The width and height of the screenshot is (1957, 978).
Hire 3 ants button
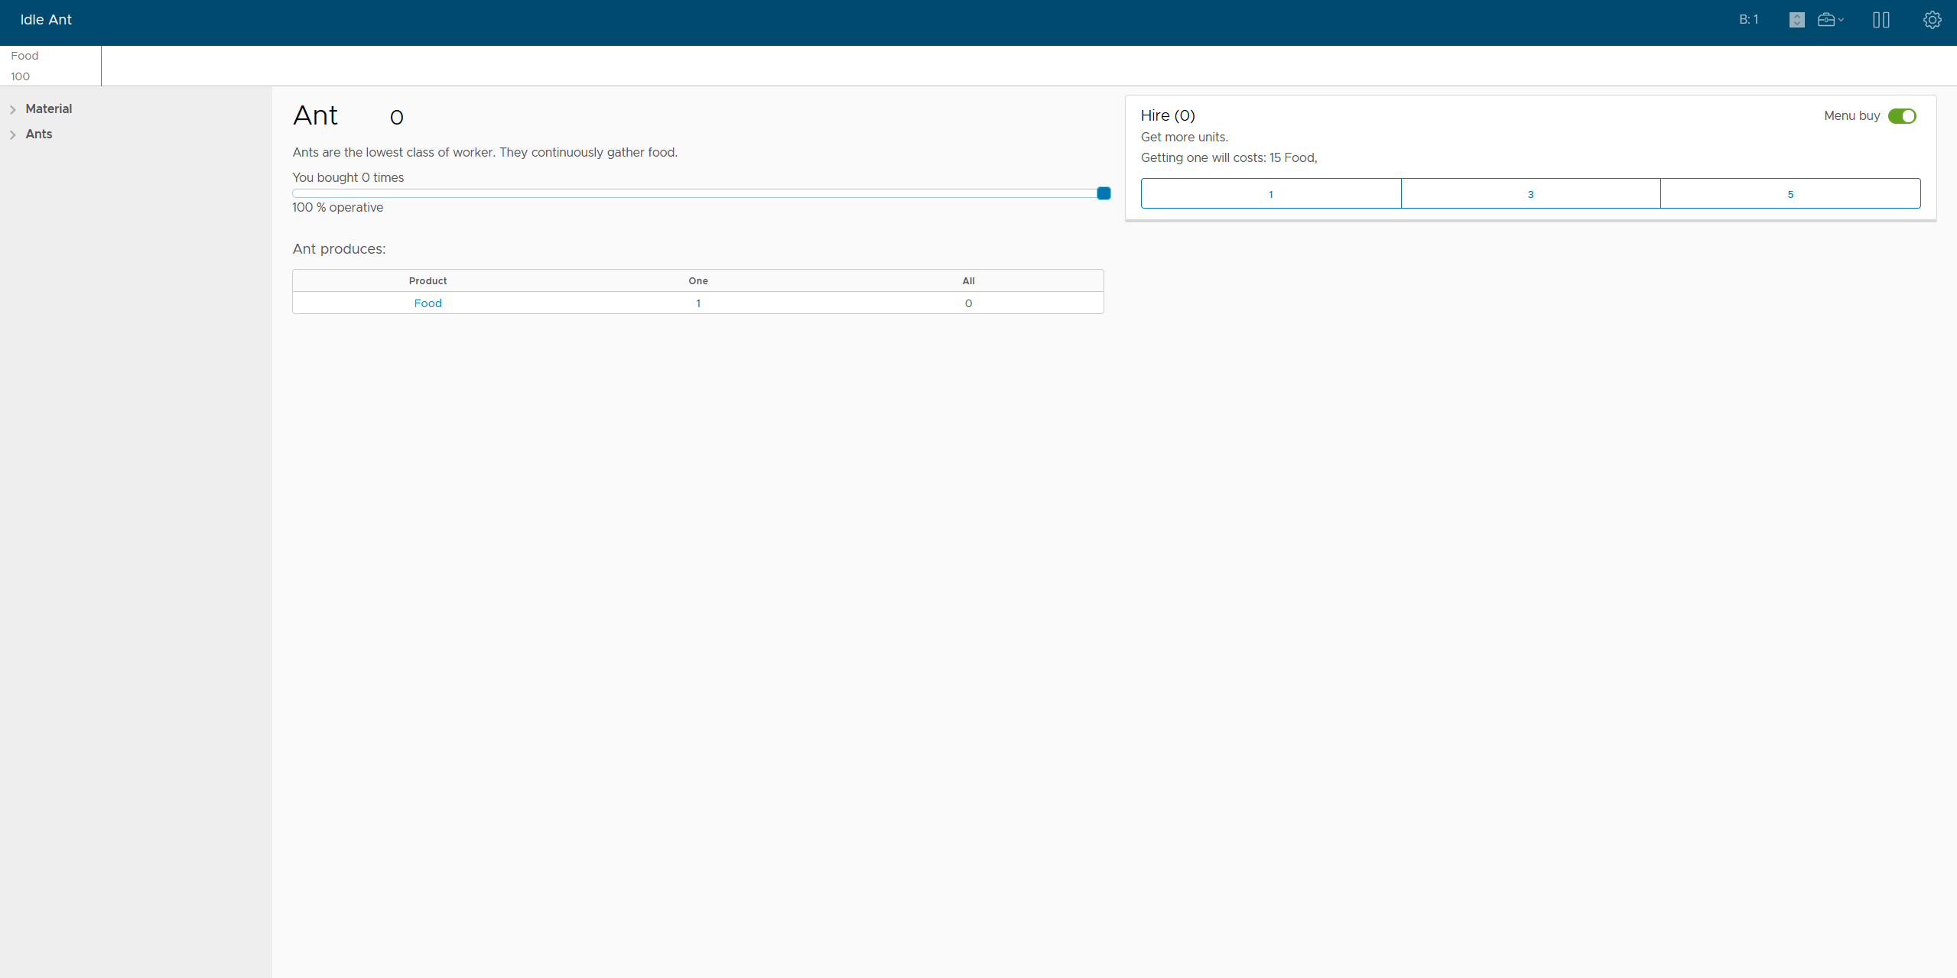(1530, 193)
